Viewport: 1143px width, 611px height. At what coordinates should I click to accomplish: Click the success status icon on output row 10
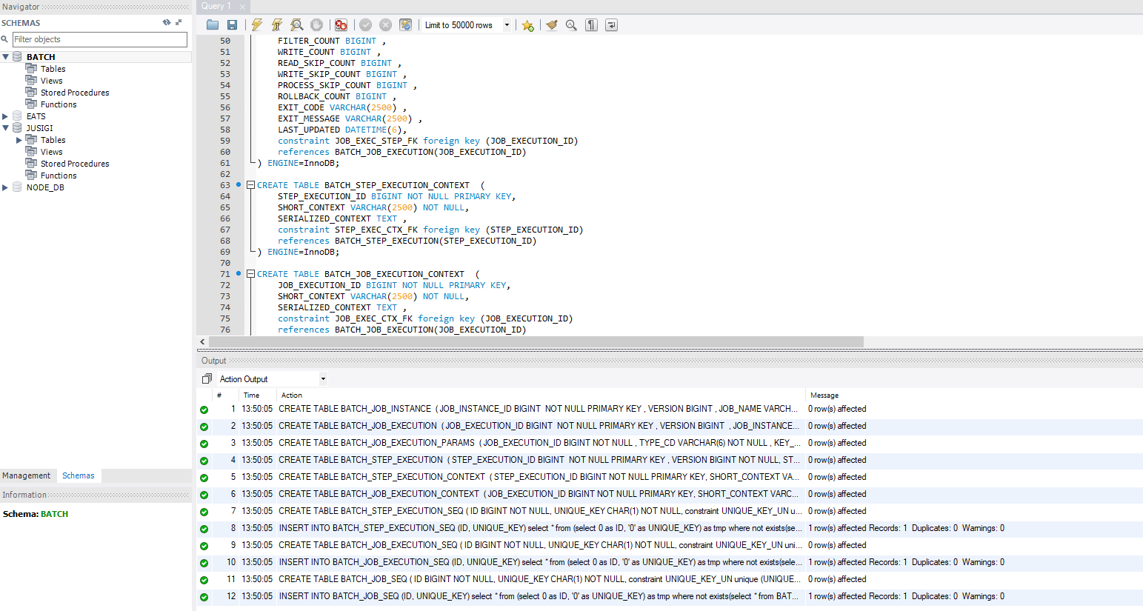204,563
